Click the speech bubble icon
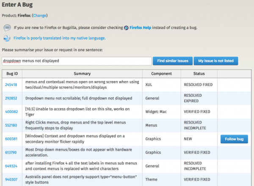This screenshot has width=254, height=186. [7, 28]
